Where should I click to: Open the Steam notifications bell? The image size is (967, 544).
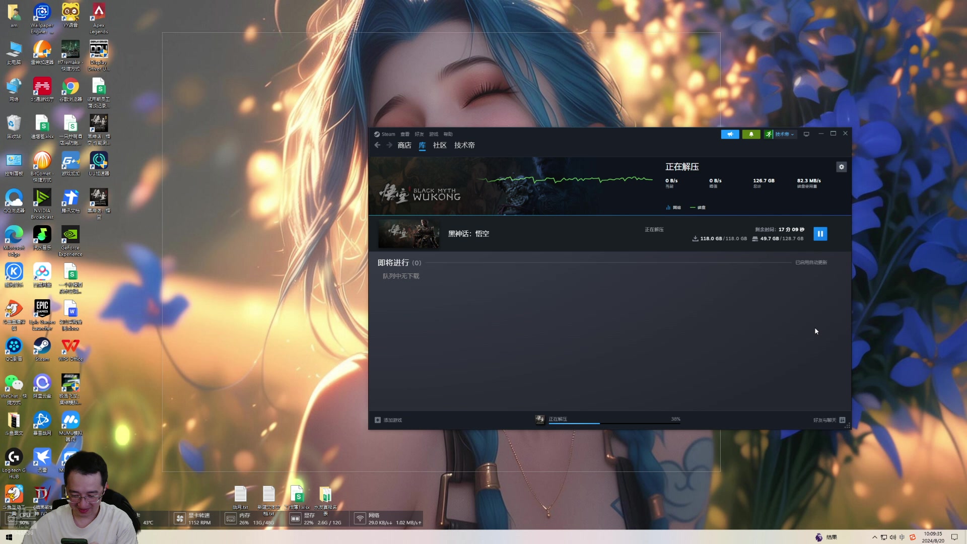(x=751, y=134)
